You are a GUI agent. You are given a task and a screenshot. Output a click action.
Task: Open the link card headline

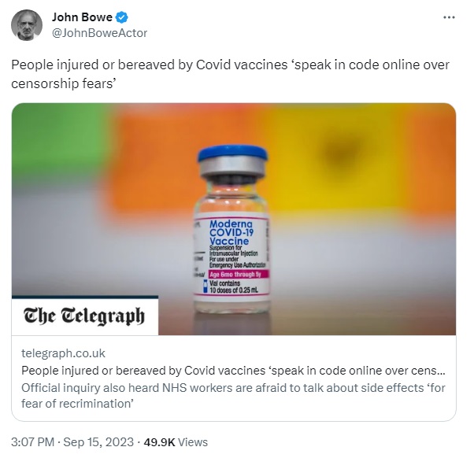(233, 371)
